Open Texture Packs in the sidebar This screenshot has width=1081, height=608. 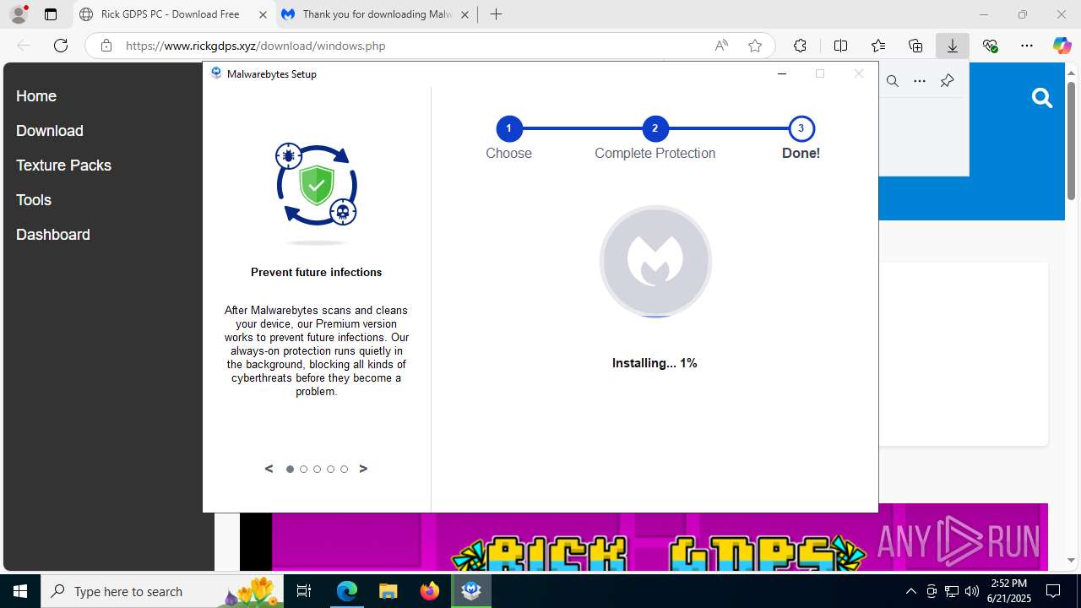coord(63,166)
